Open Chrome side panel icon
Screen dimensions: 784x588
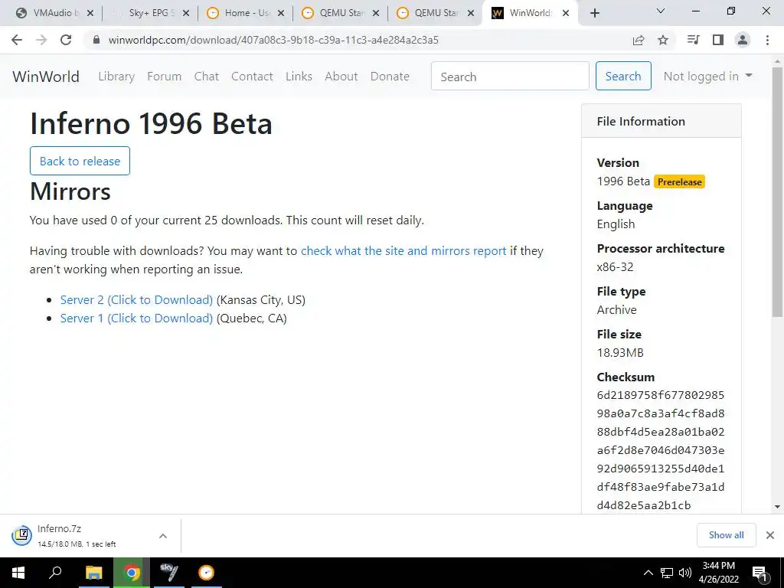point(717,40)
